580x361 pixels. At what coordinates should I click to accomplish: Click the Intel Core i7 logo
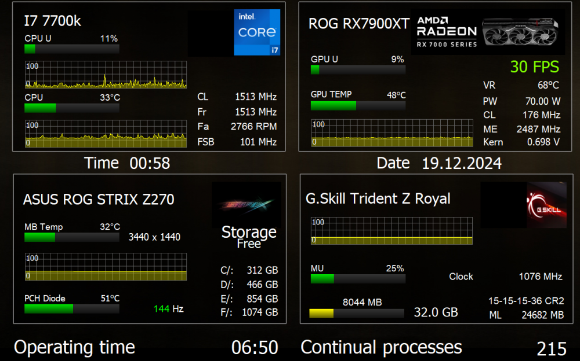point(257,32)
